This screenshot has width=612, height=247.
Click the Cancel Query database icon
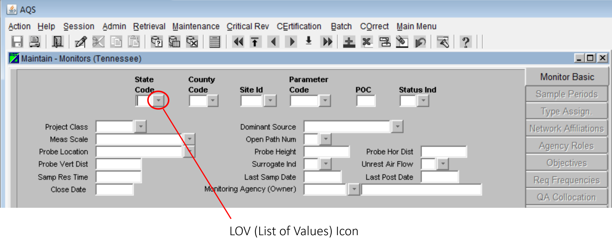click(x=192, y=42)
